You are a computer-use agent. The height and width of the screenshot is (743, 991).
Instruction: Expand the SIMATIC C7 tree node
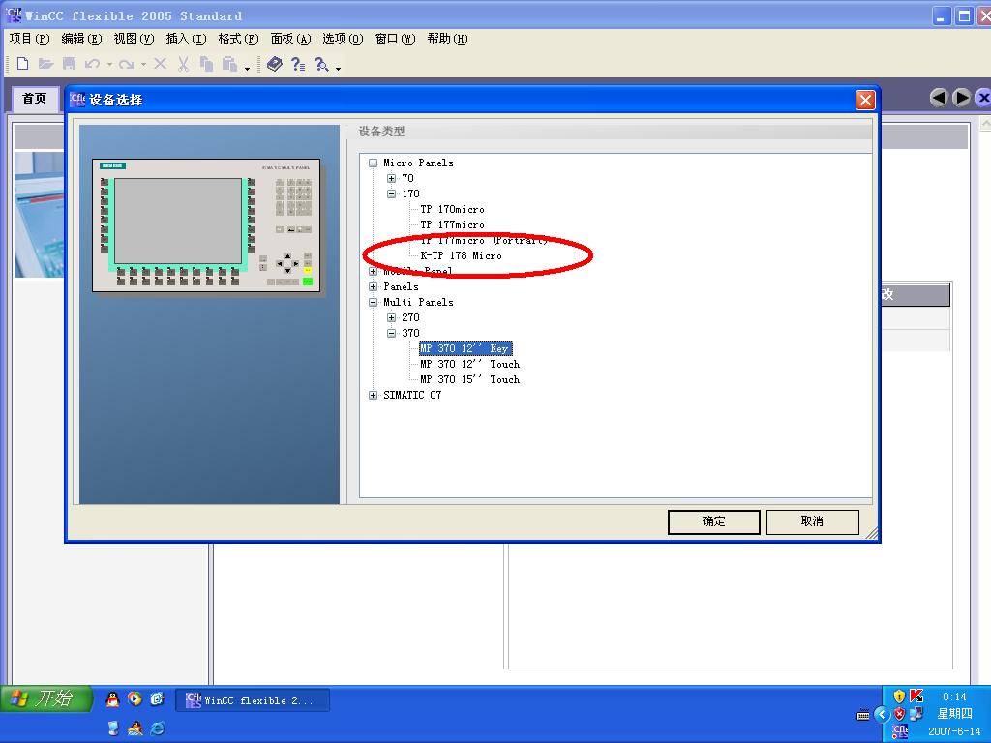click(x=373, y=395)
